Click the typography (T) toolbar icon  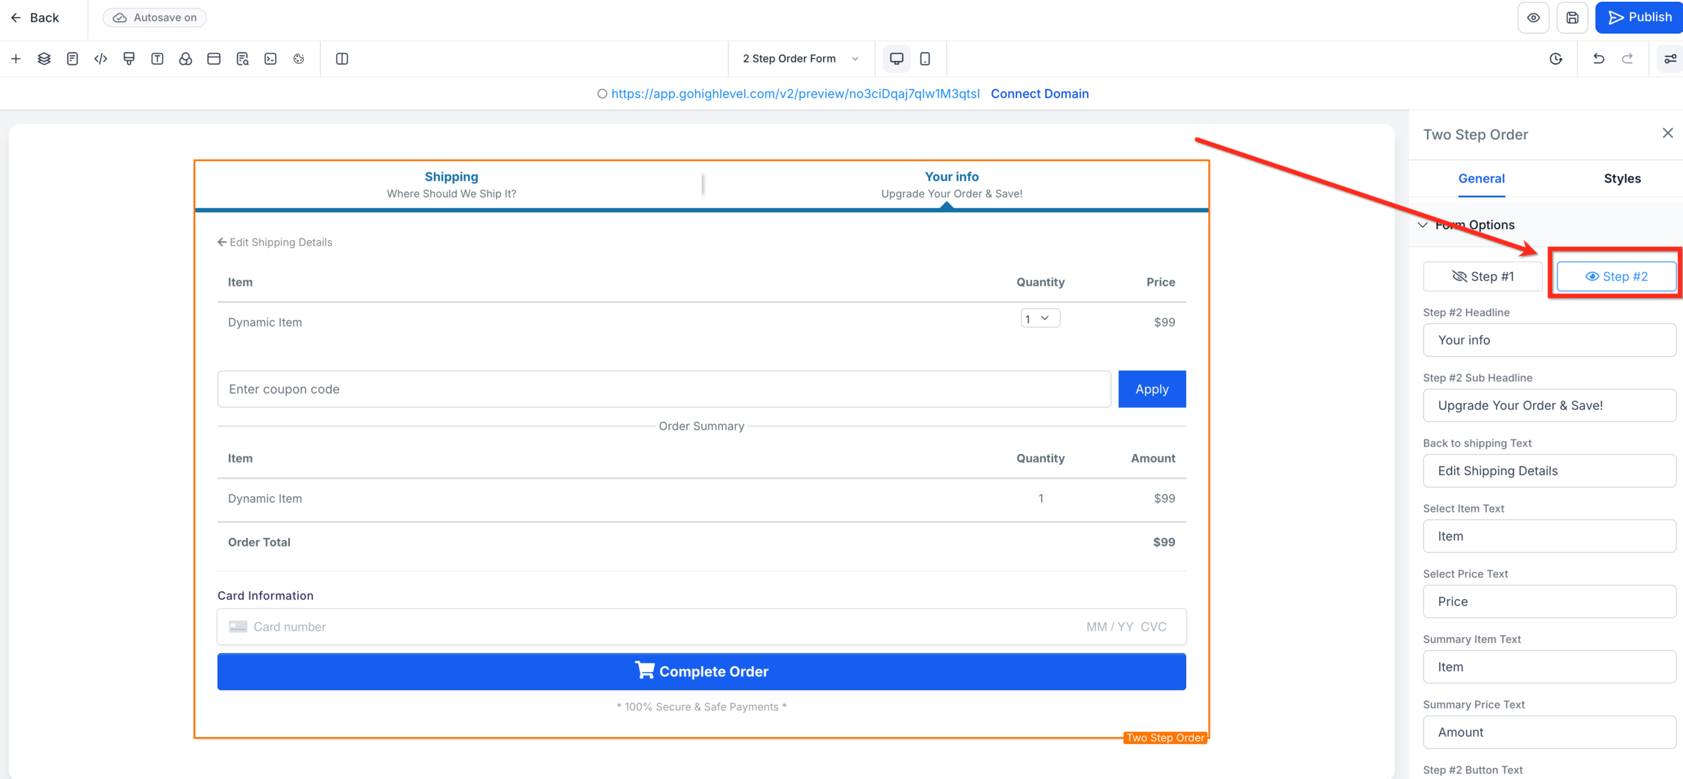(157, 58)
